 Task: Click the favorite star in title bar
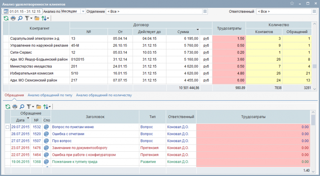pyautogui.click(x=292, y=4)
